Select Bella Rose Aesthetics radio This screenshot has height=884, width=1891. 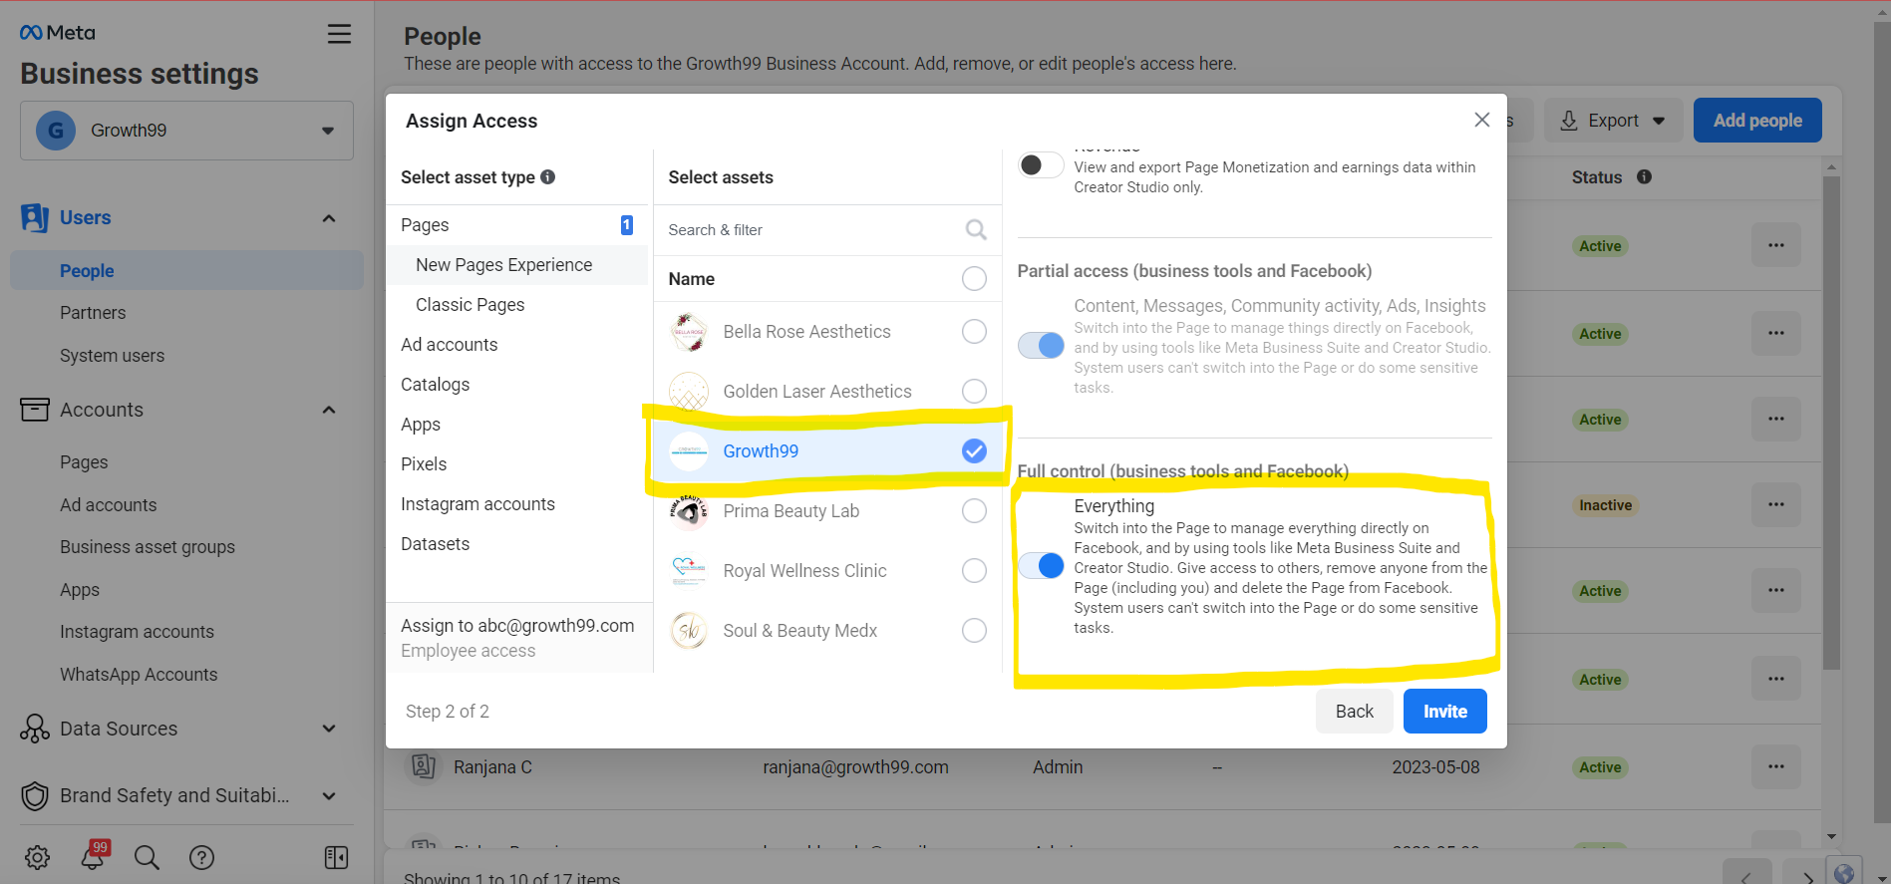tap(974, 332)
